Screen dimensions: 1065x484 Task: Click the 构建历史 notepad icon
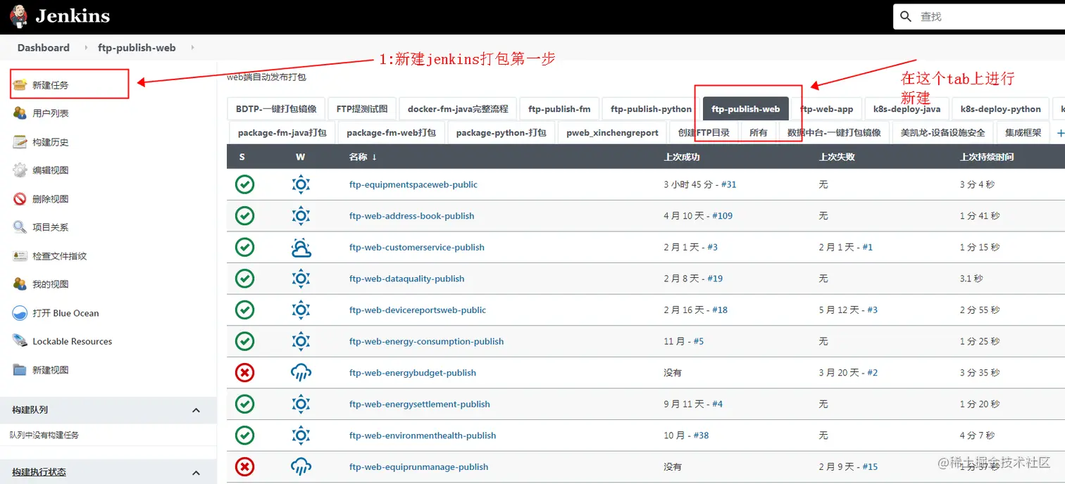click(20, 142)
